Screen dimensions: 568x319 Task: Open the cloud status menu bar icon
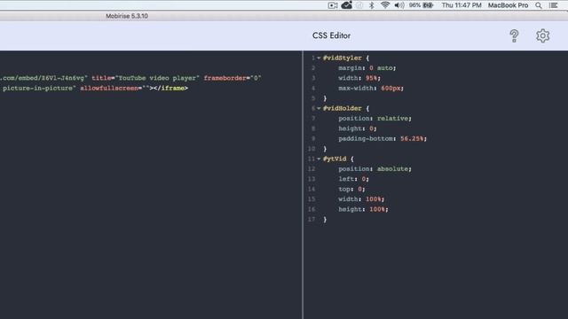[x=346, y=5]
